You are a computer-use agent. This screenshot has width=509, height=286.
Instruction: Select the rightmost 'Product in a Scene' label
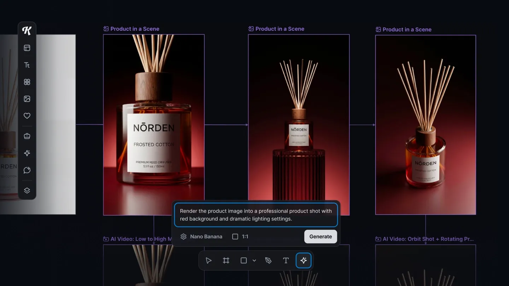[x=407, y=30]
